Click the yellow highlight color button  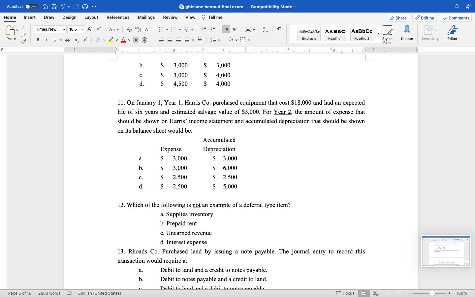[111, 40]
